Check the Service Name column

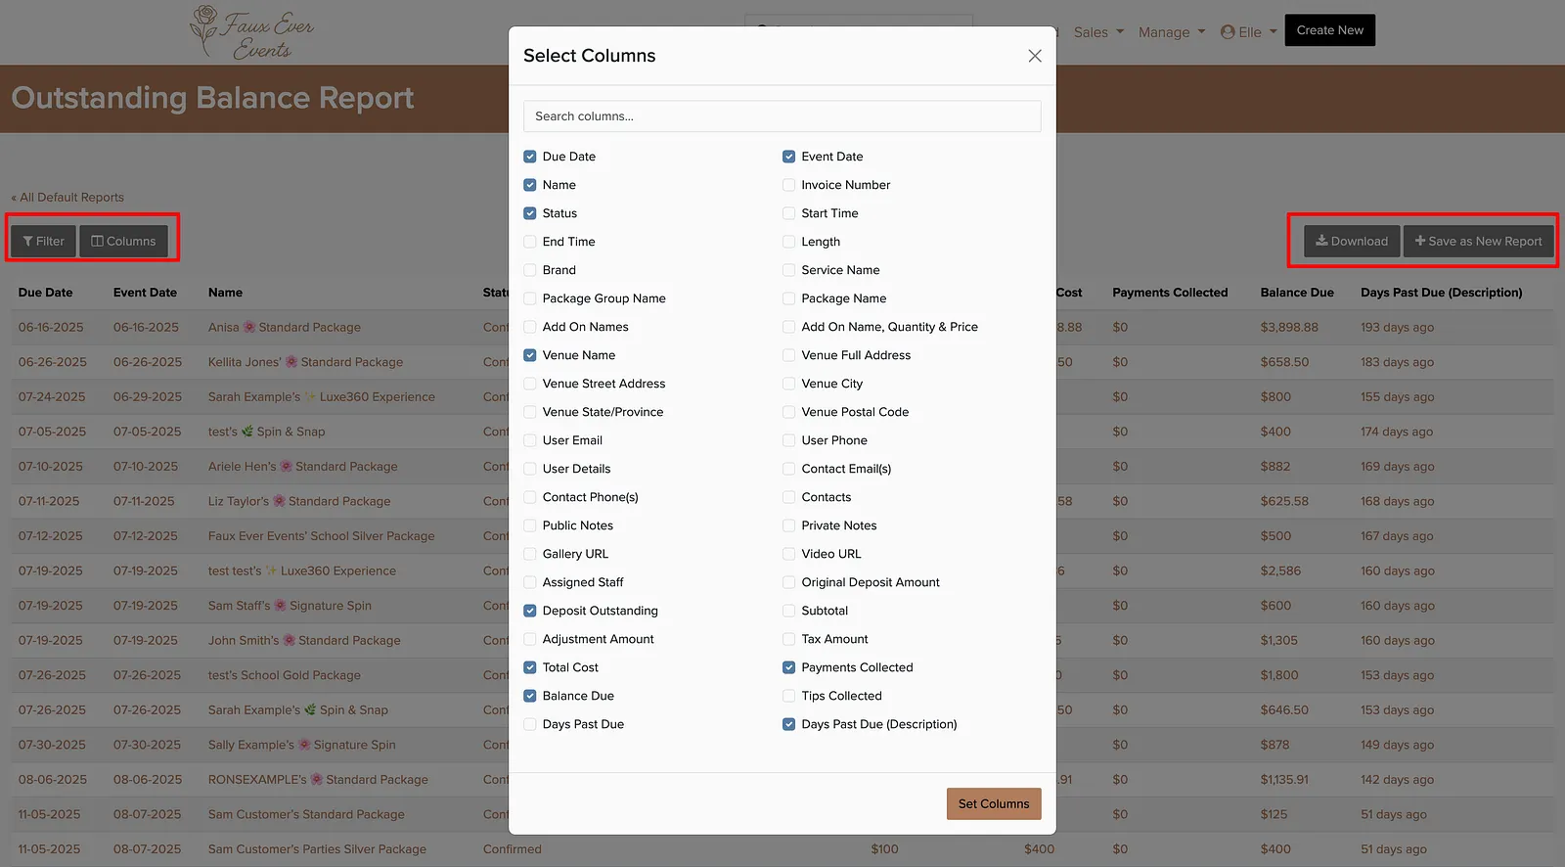click(x=788, y=270)
